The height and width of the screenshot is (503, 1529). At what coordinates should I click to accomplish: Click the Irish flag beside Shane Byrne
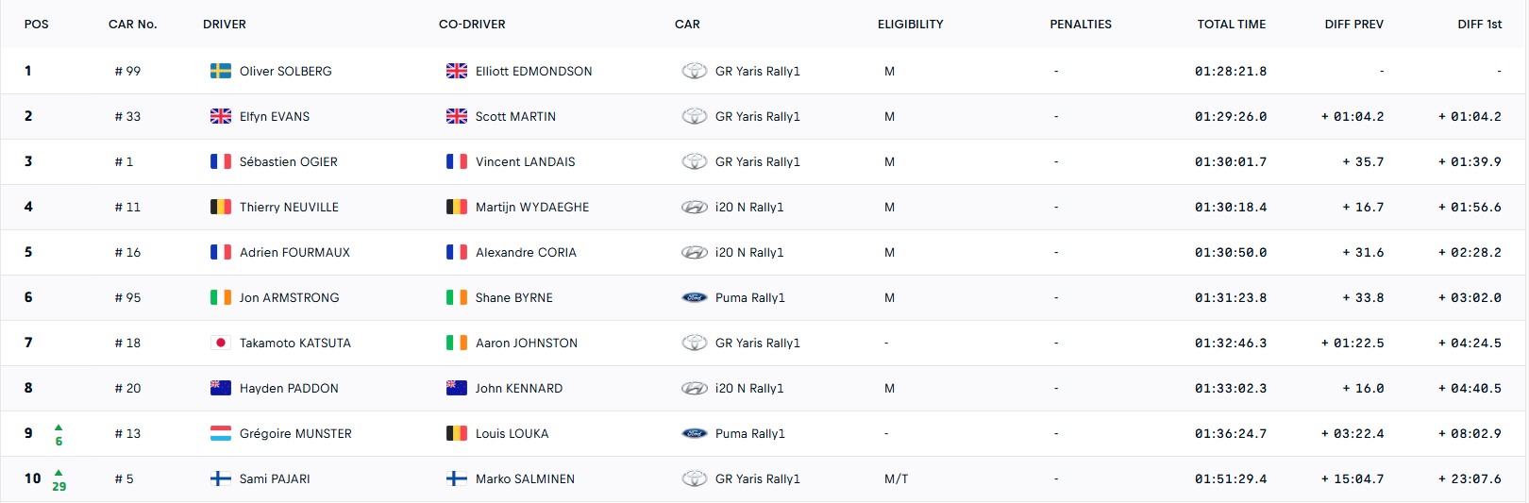pyautogui.click(x=457, y=297)
